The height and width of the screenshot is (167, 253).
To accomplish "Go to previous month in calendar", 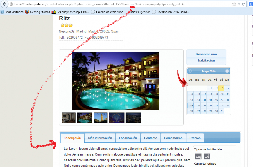I will pos(190,71).
